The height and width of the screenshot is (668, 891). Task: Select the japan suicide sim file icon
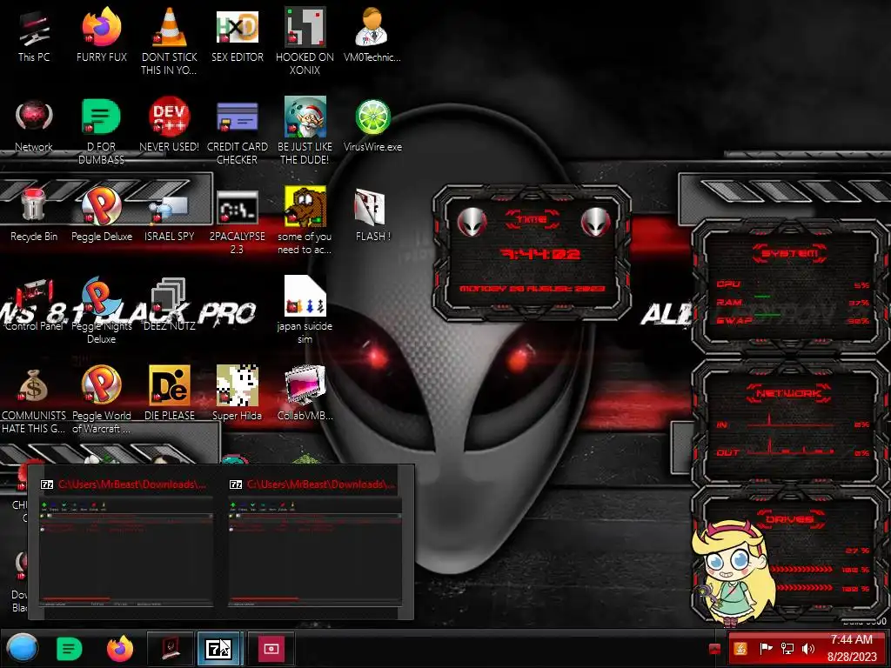pos(305,311)
